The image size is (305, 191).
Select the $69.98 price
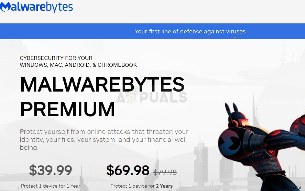tap(128, 170)
